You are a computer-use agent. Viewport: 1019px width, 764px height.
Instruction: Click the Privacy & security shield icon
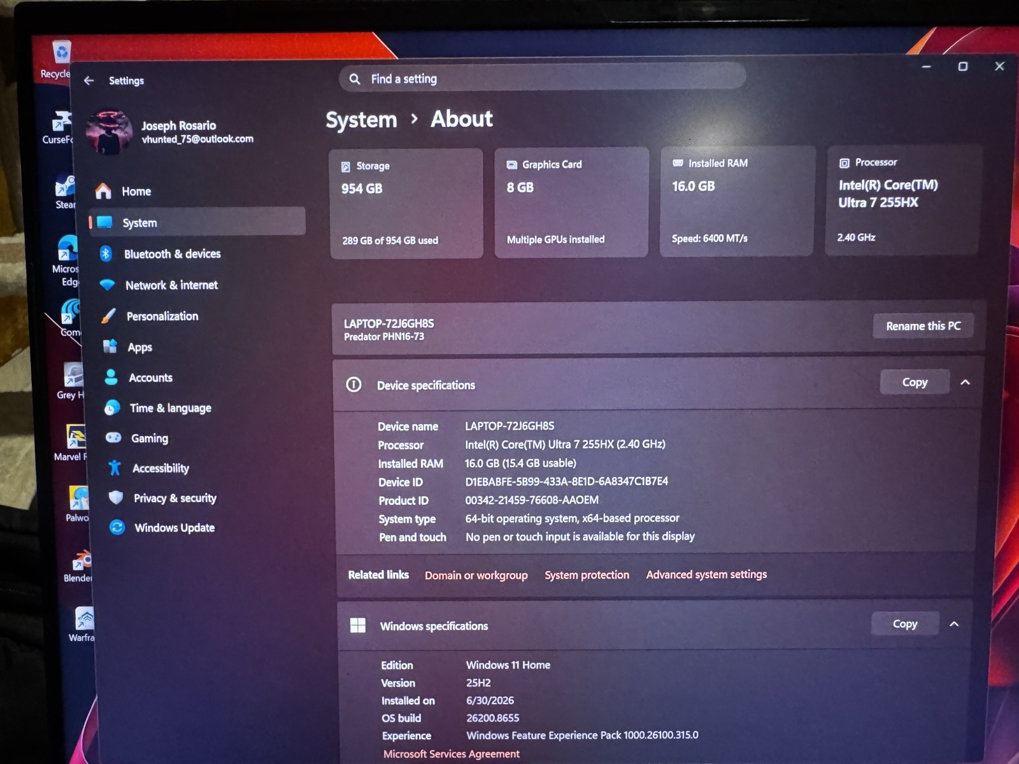click(115, 497)
